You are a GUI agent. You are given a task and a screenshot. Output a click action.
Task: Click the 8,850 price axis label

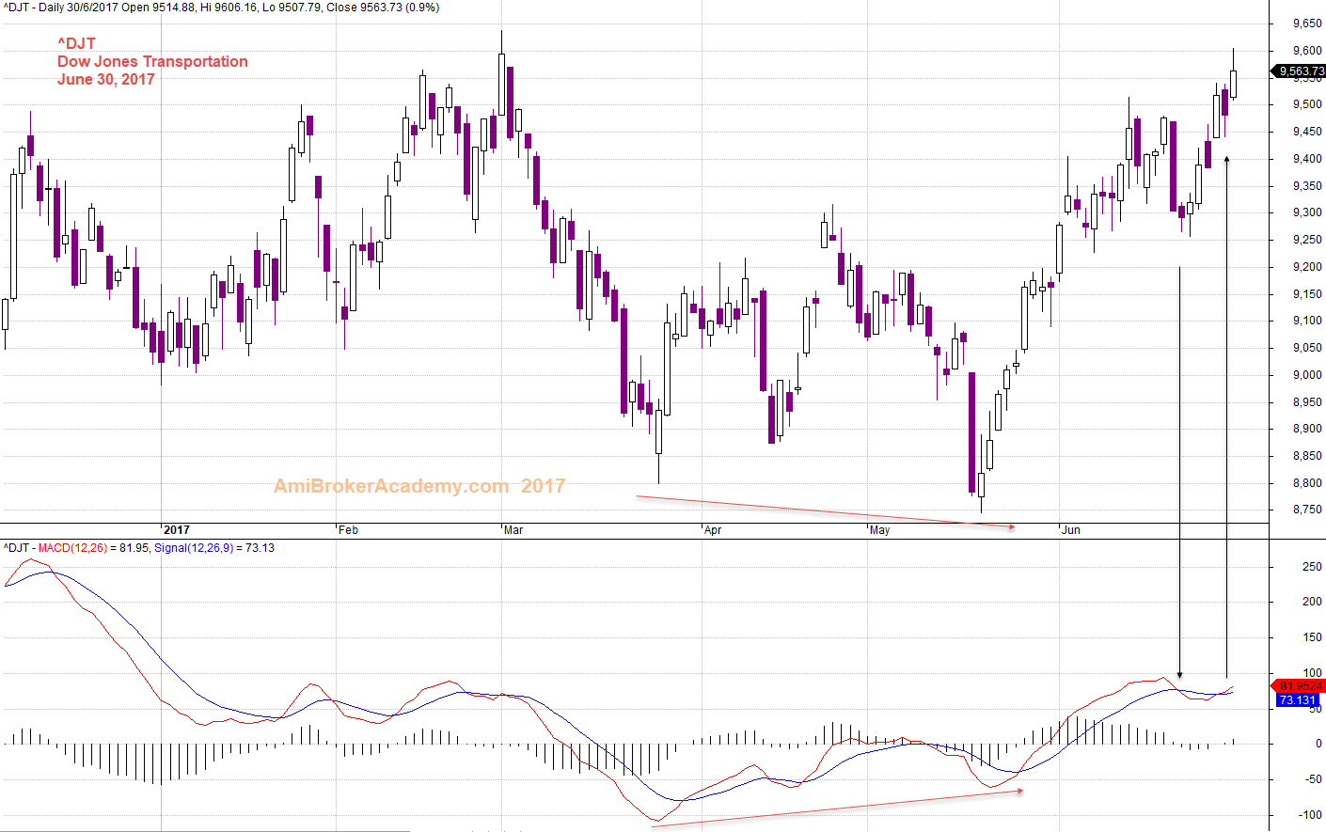[1306, 456]
